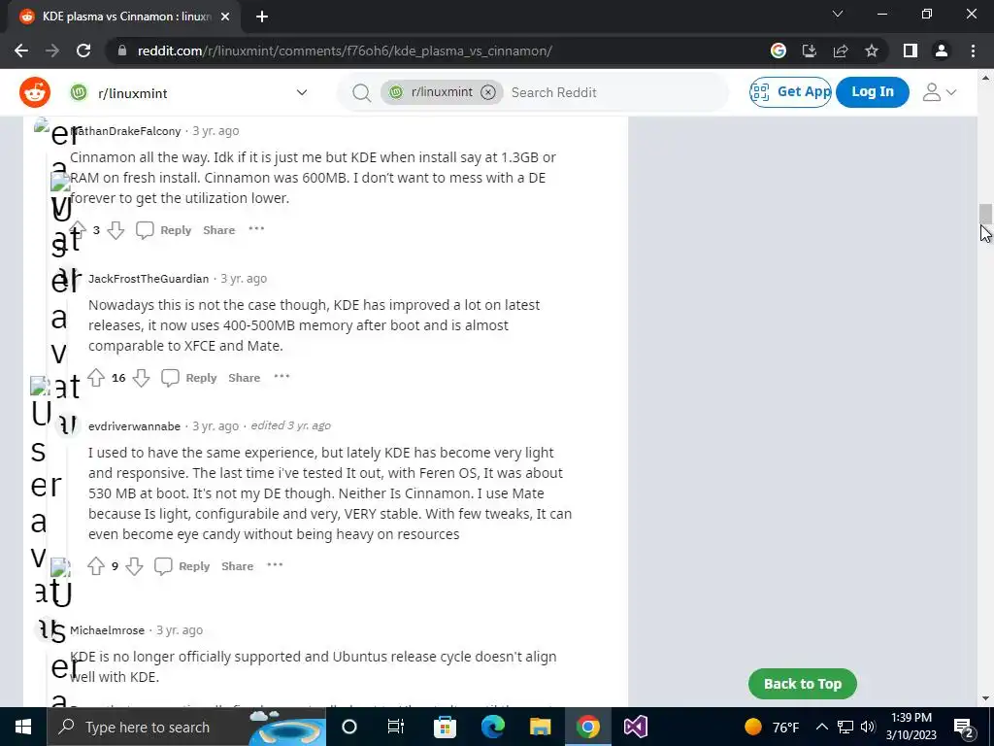Upvote JackFrostTheGuardian's comment

click(96, 378)
